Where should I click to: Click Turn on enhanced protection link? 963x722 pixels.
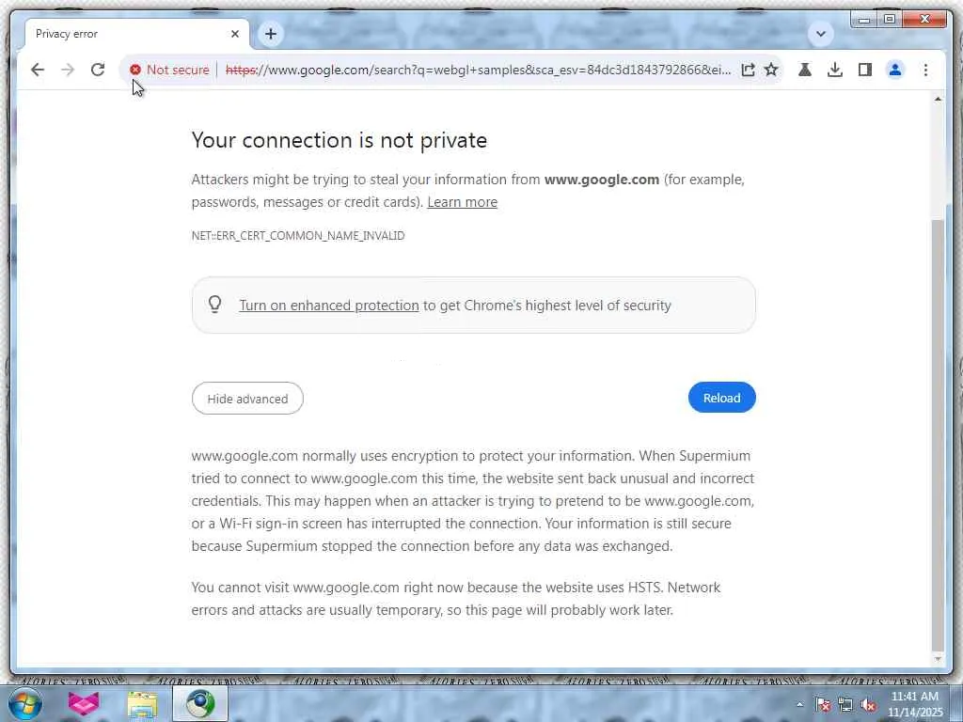328,306
